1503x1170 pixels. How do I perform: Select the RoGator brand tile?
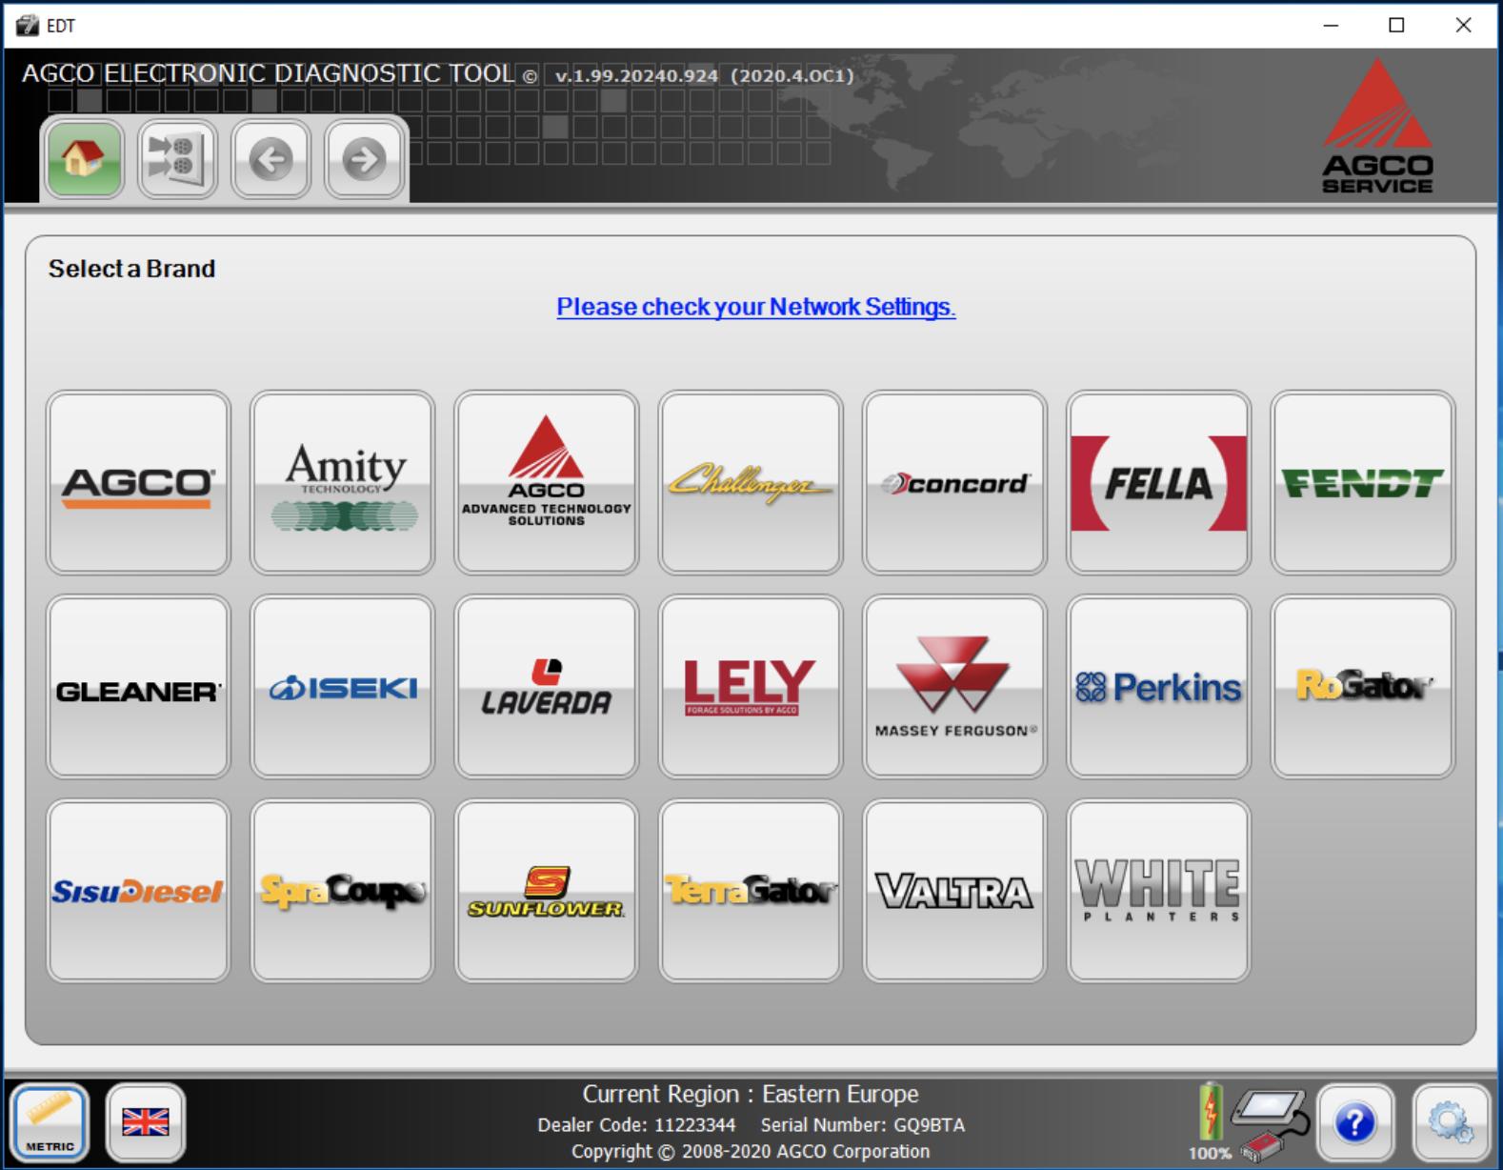click(1363, 687)
